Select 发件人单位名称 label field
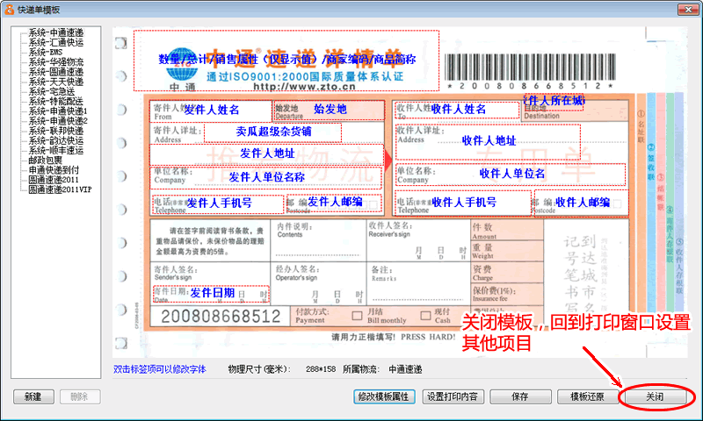Screen dimensions: 703x421 click(x=267, y=177)
